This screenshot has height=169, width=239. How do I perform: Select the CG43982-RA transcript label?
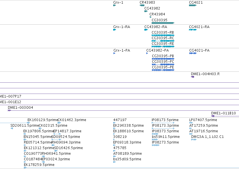pos(156,27)
